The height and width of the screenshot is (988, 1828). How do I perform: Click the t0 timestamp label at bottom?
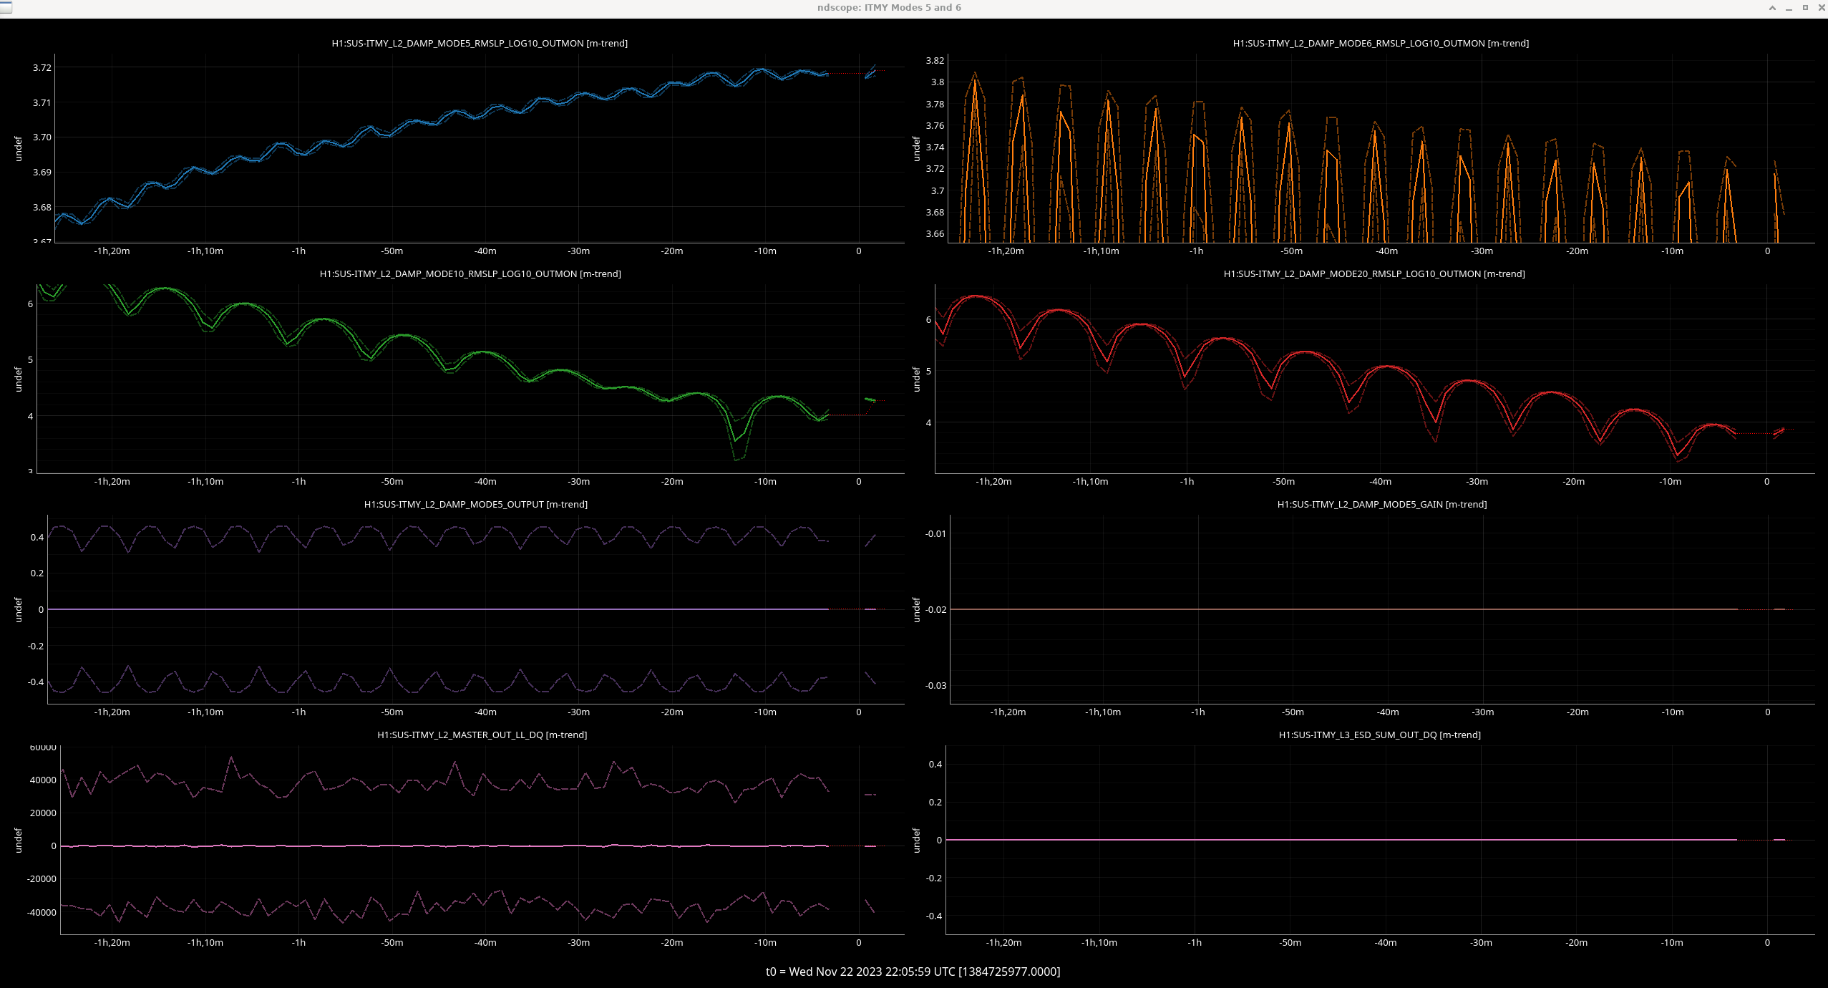coord(913,972)
